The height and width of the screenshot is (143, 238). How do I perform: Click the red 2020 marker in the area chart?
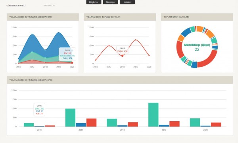click(72, 63)
